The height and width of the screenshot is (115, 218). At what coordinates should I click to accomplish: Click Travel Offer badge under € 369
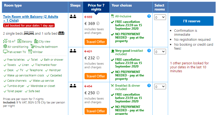pyautogui.click(x=96, y=42)
